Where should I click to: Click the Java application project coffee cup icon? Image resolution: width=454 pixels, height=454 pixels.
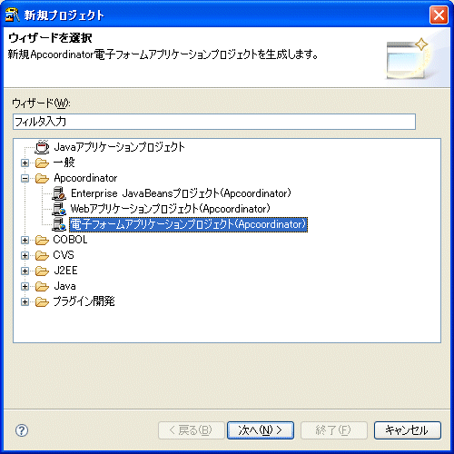pos(42,147)
